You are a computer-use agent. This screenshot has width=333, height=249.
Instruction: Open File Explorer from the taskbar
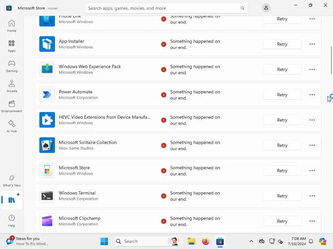coord(191,241)
